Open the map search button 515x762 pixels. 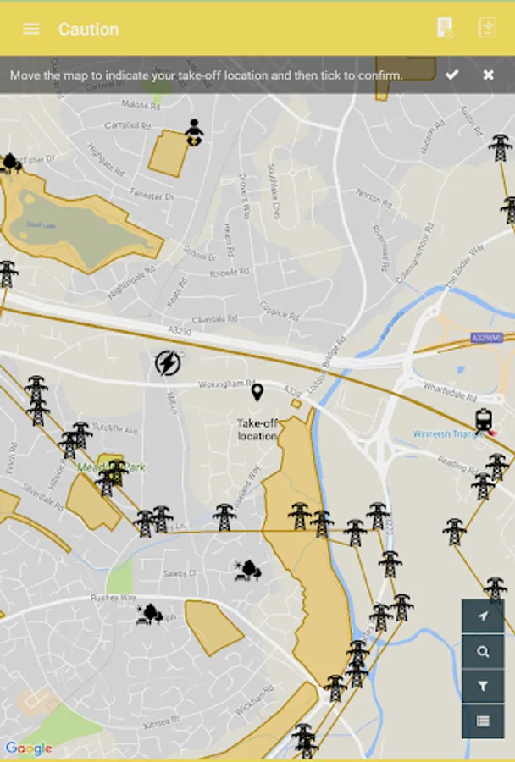[483, 652]
